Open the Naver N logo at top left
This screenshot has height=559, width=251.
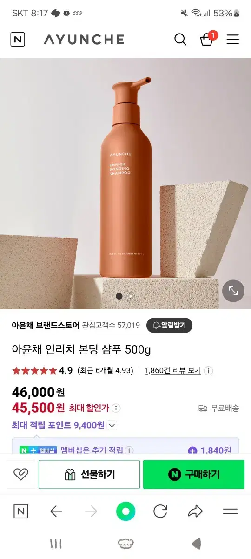click(18, 40)
